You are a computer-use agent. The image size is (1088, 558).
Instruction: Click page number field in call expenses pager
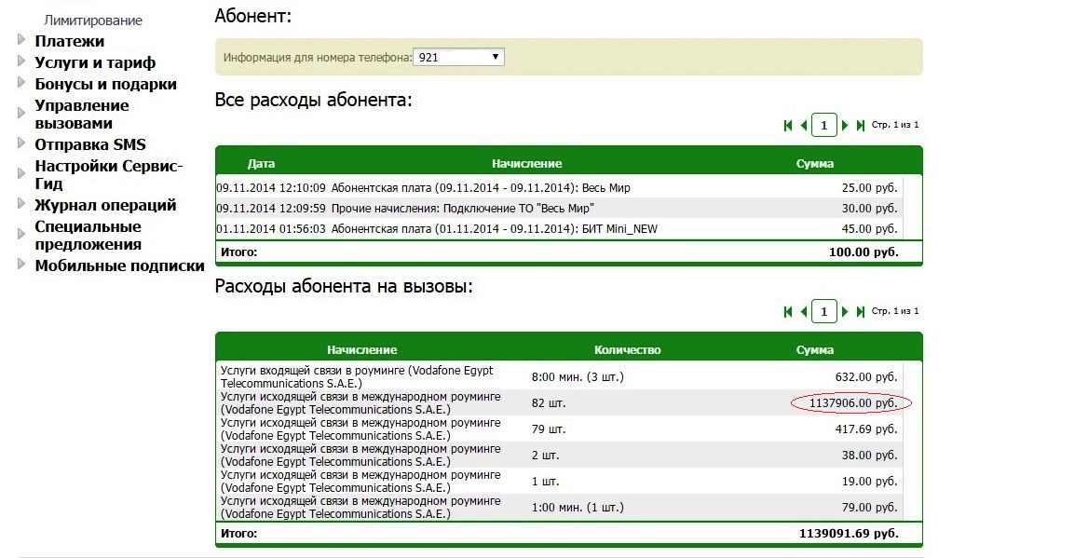pyautogui.click(x=824, y=312)
